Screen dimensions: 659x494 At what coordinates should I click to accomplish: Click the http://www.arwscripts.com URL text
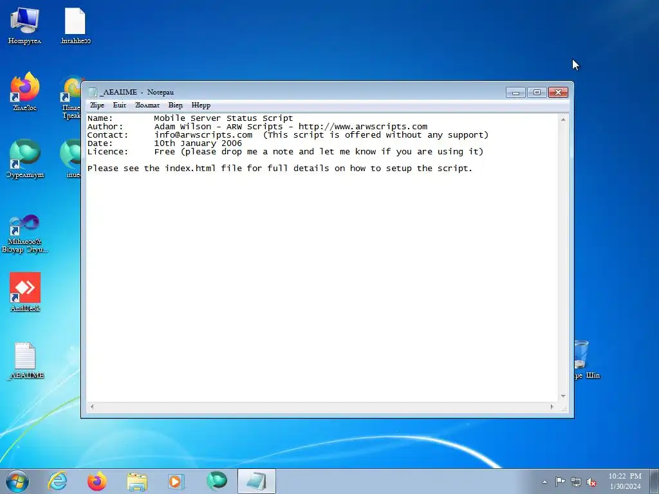point(363,127)
